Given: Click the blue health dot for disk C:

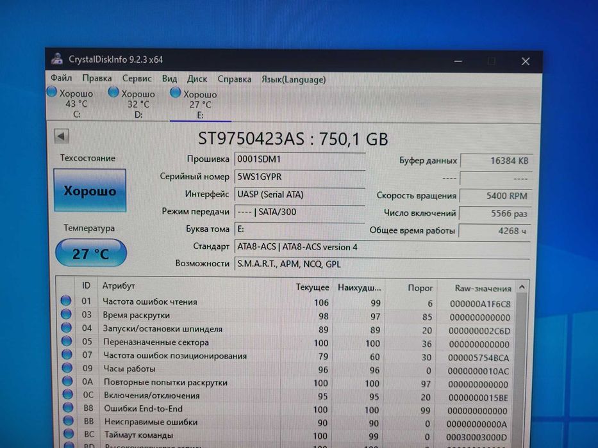Looking at the screenshot, I should (x=52, y=92).
